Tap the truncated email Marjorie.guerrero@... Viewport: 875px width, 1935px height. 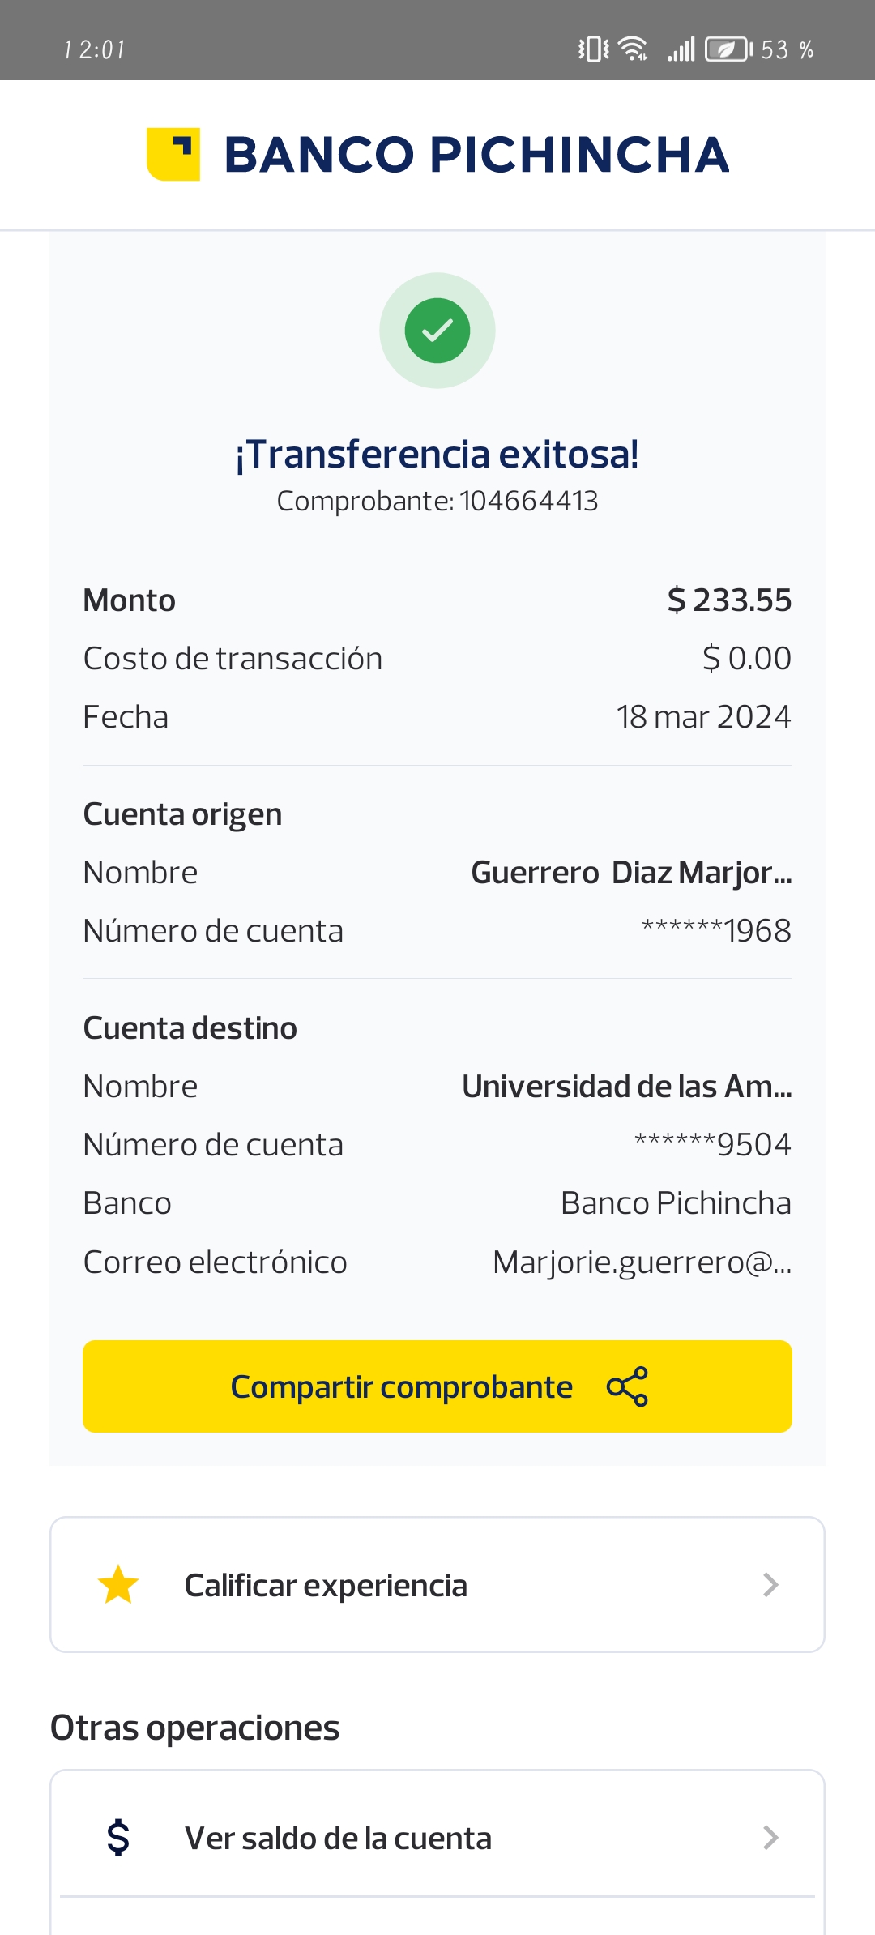[x=642, y=1262]
